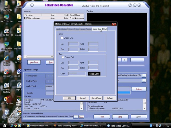The height and width of the screenshot is (128, 171).
Task: Open the info icon in Total Video Converter
Action: pos(32,5)
